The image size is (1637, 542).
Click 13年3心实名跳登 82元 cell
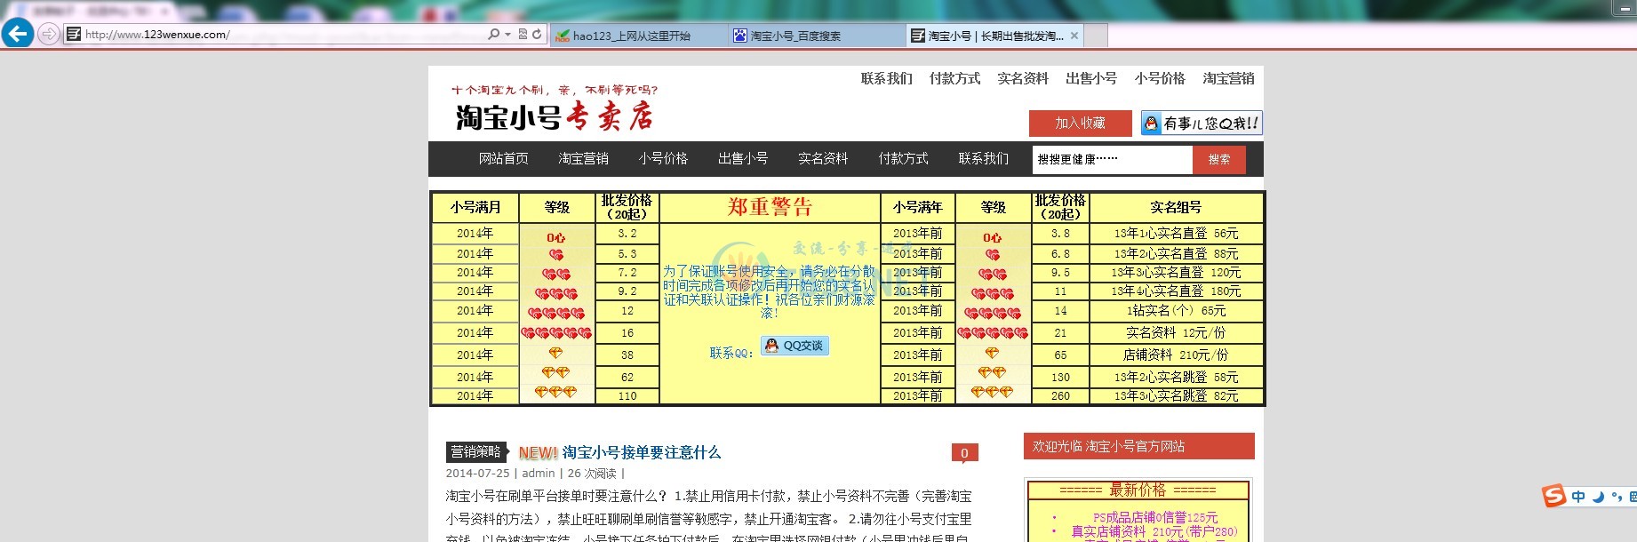click(1176, 396)
